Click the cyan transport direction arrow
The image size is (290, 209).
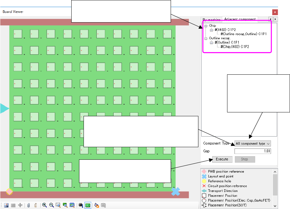point(5,109)
